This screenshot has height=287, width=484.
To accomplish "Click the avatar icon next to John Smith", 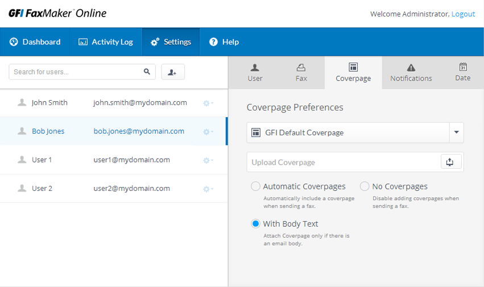I will pyautogui.click(x=22, y=102).
